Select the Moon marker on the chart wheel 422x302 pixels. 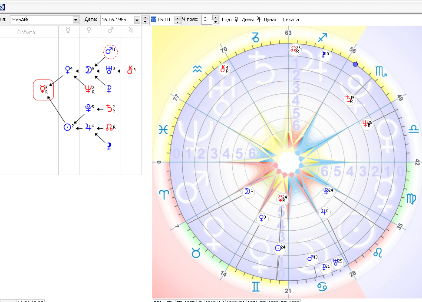point(248,192)
